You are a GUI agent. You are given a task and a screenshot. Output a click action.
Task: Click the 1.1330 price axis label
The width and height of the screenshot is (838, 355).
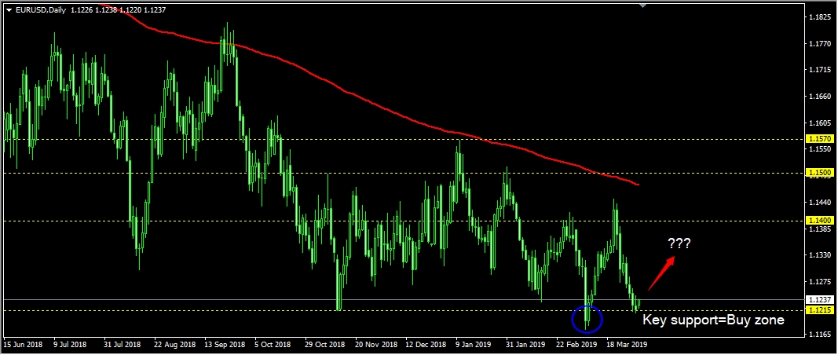(820, 255)
